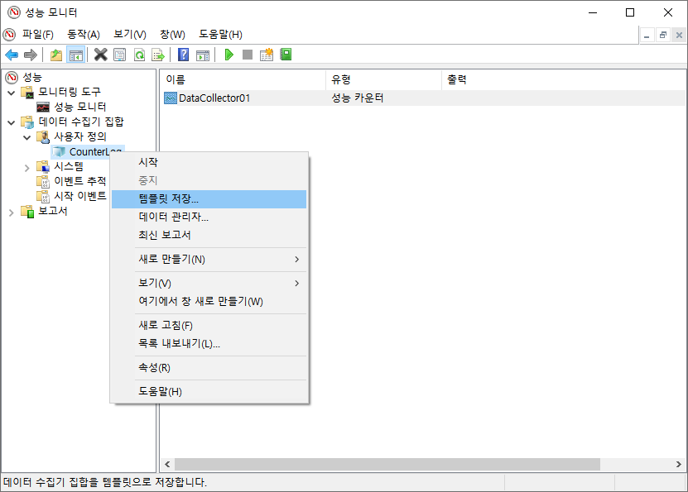Click the new data collector set icon
This screenshot has height=492, width=688.
[267, 55]
